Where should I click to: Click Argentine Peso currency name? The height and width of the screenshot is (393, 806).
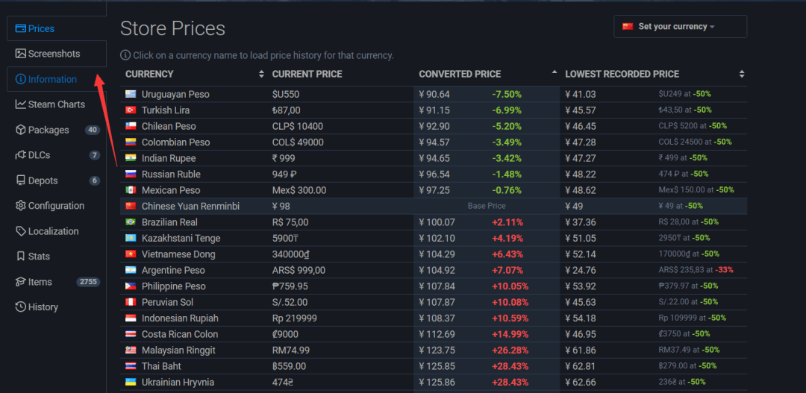pos(173,270)
